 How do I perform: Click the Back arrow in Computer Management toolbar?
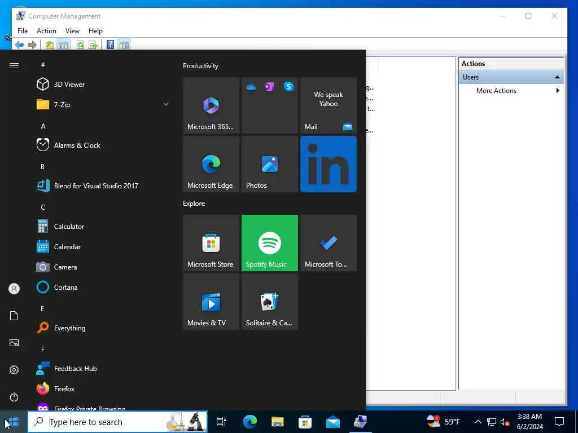point(19,45)
